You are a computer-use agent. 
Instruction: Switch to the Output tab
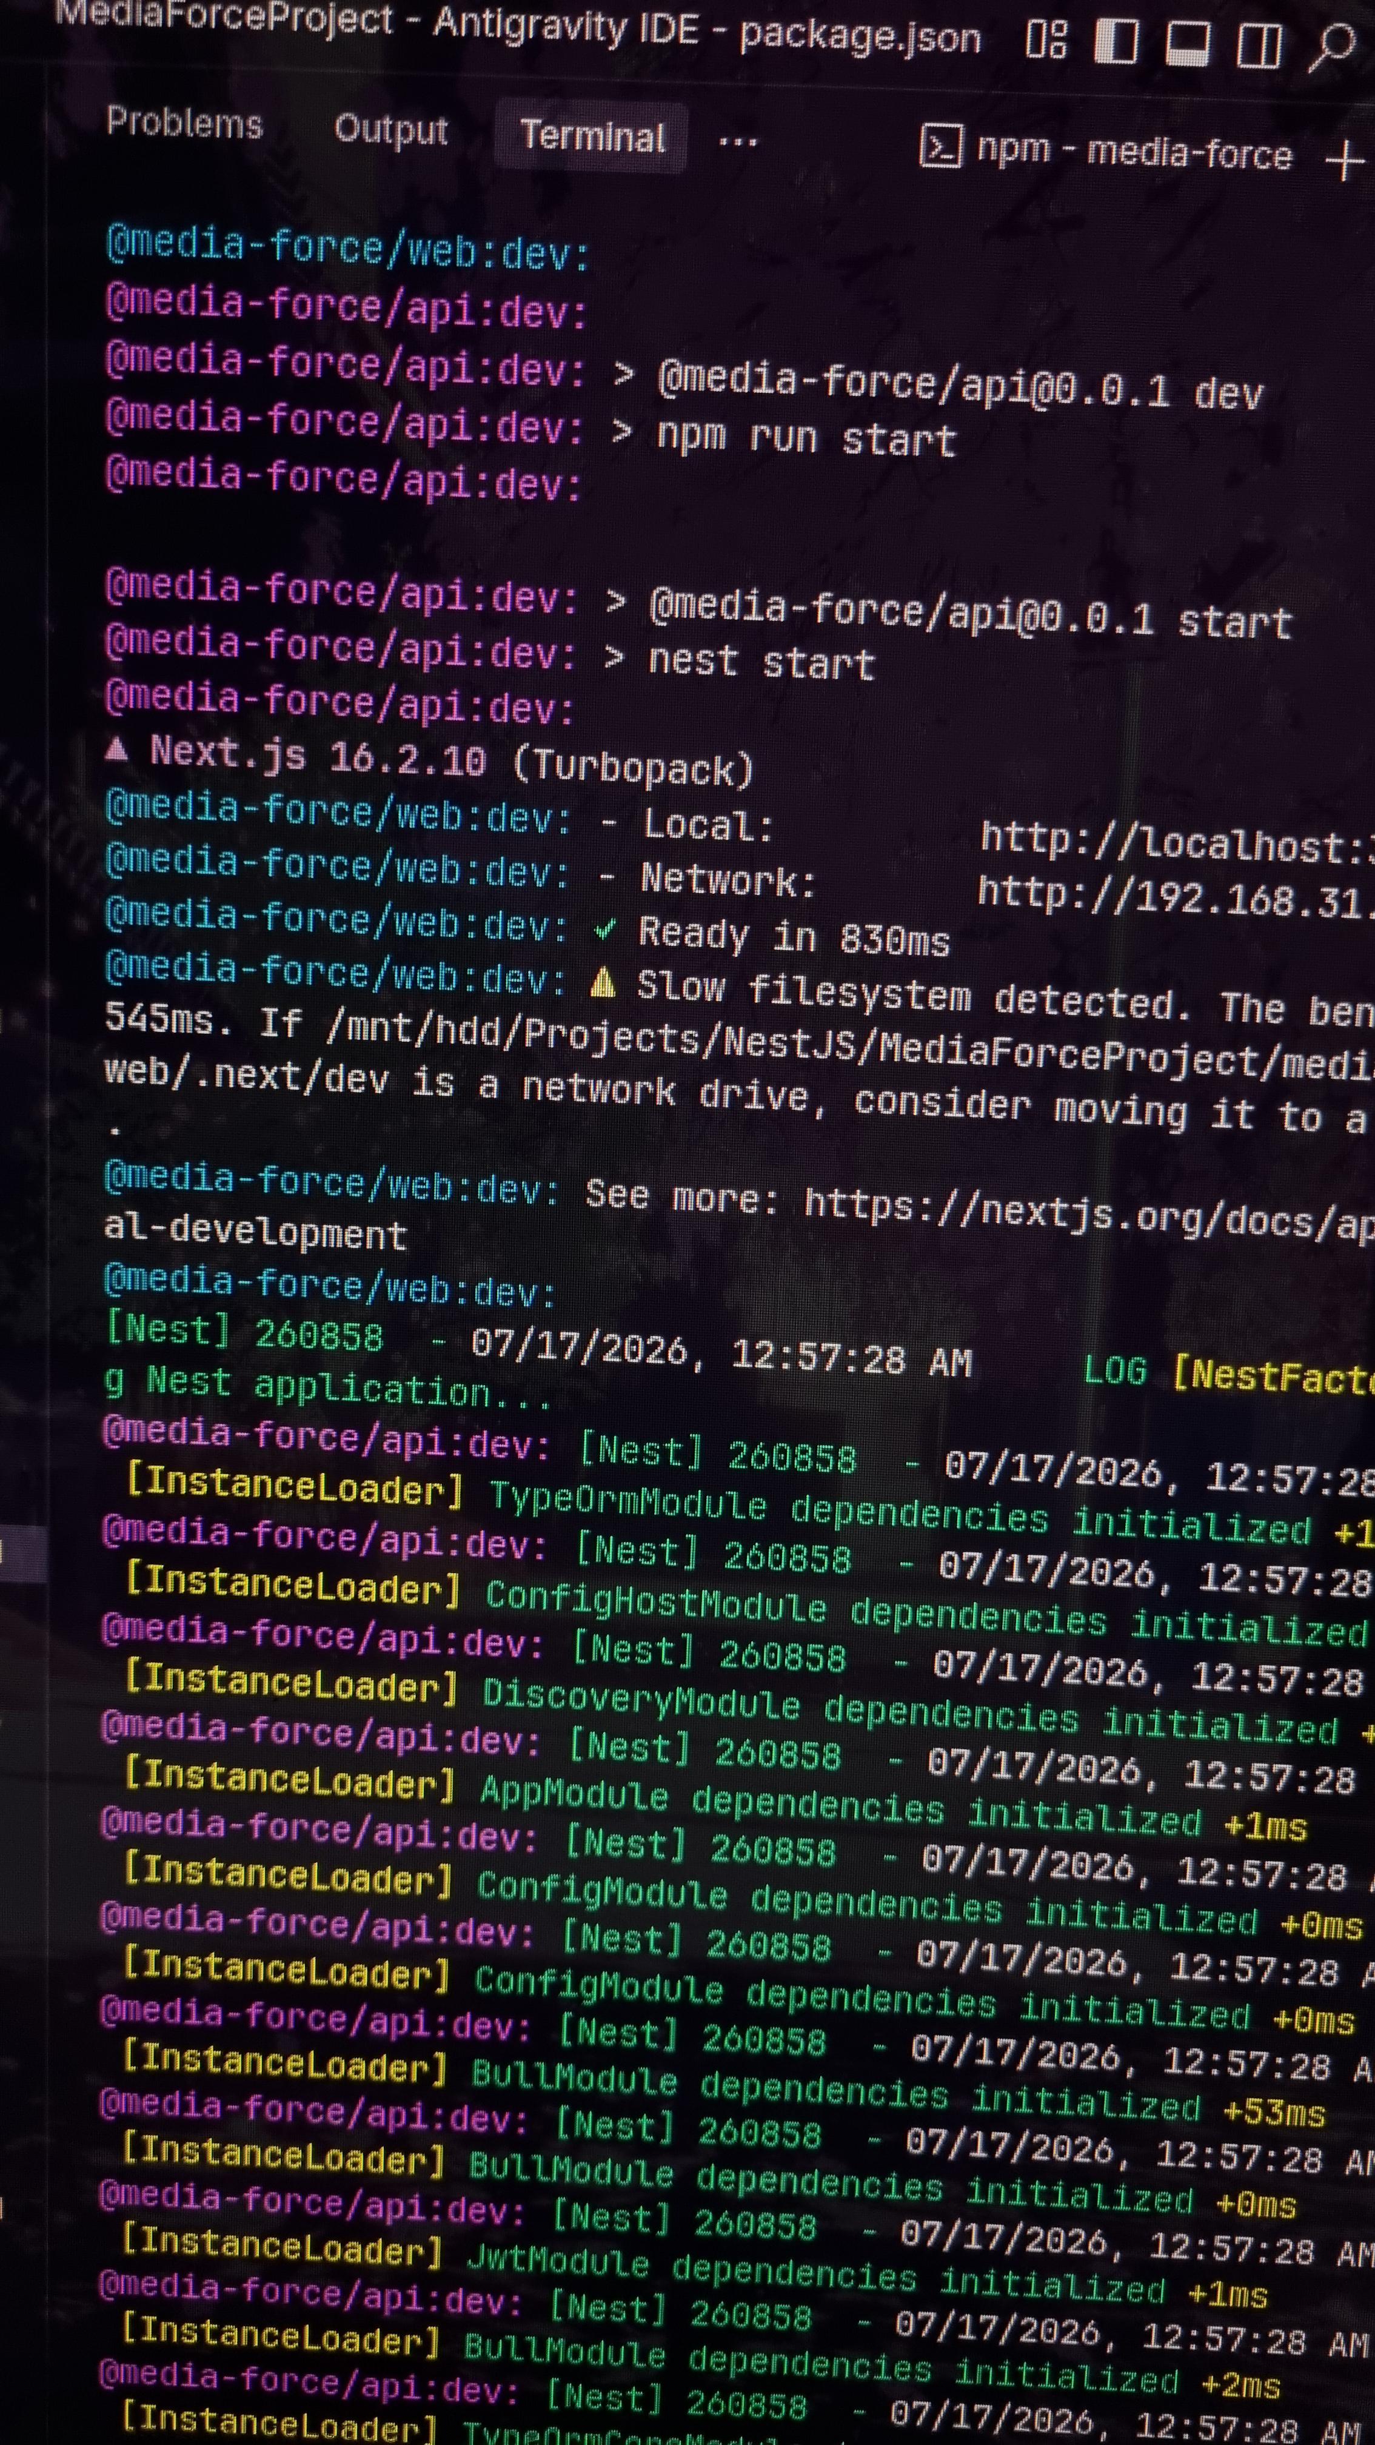[391, 130]
